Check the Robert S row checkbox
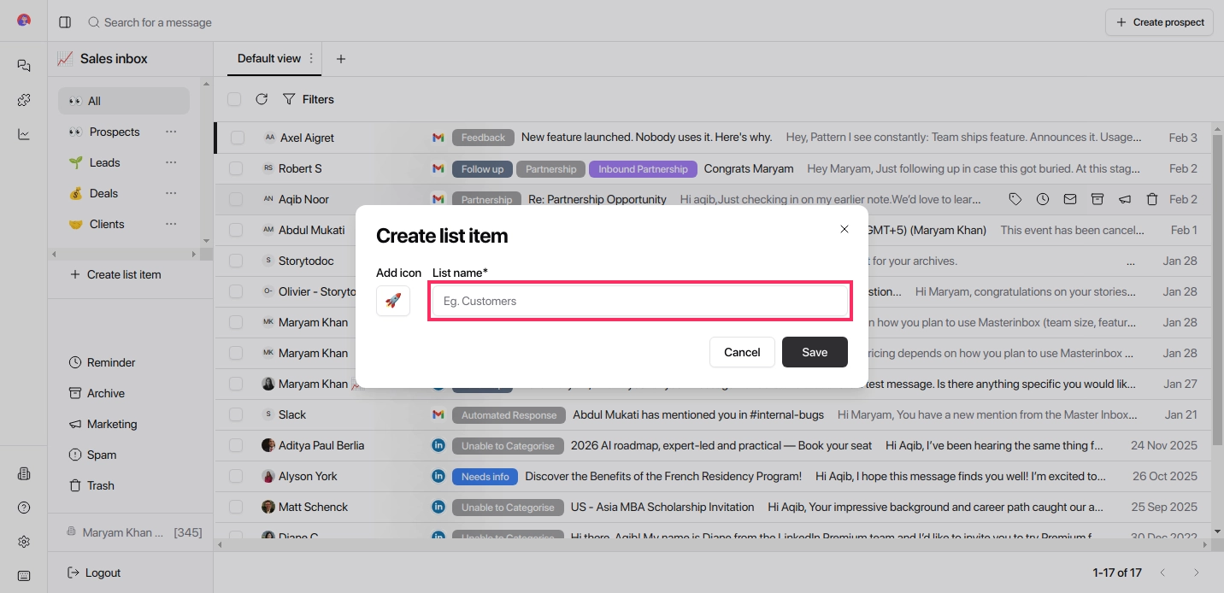1224x593 pixels. (x=236, y=168)
